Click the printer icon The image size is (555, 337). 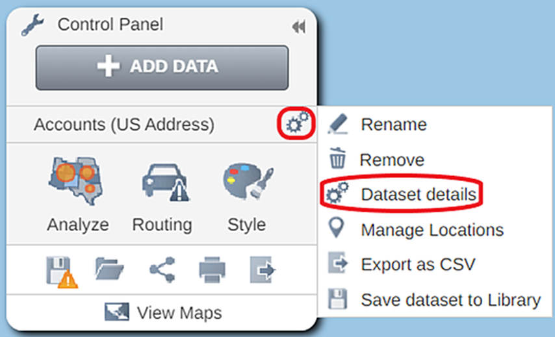[212, 269]
